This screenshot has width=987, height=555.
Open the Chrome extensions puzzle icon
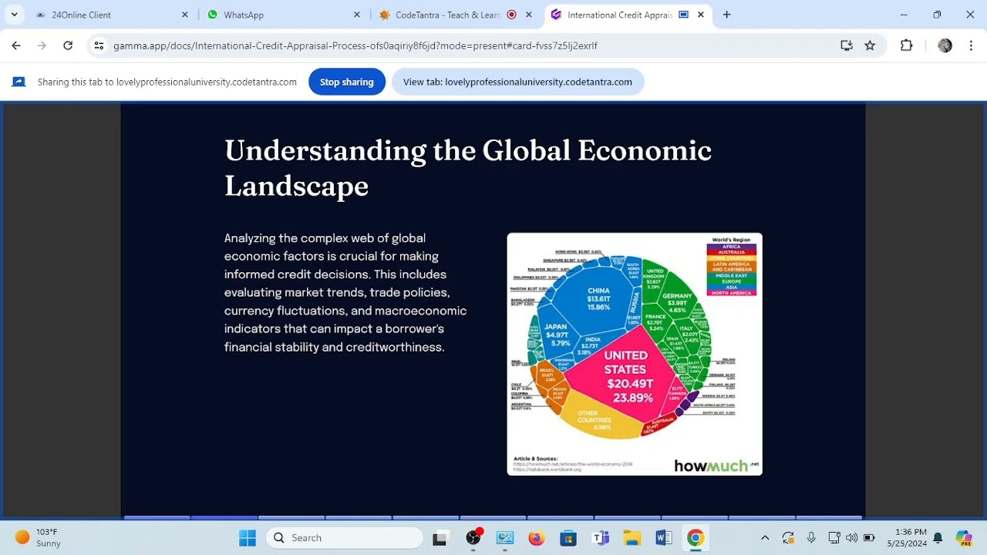point(906,45)
